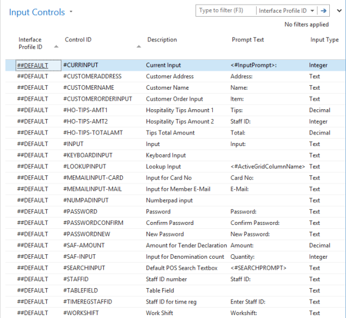Click sort arrow in Control ID column header
346x318 pixels.
click(x=139, y=47)
